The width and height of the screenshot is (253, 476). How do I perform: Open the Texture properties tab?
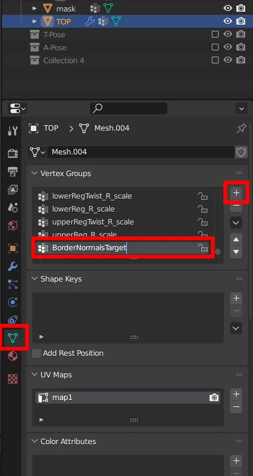[13, 379]
